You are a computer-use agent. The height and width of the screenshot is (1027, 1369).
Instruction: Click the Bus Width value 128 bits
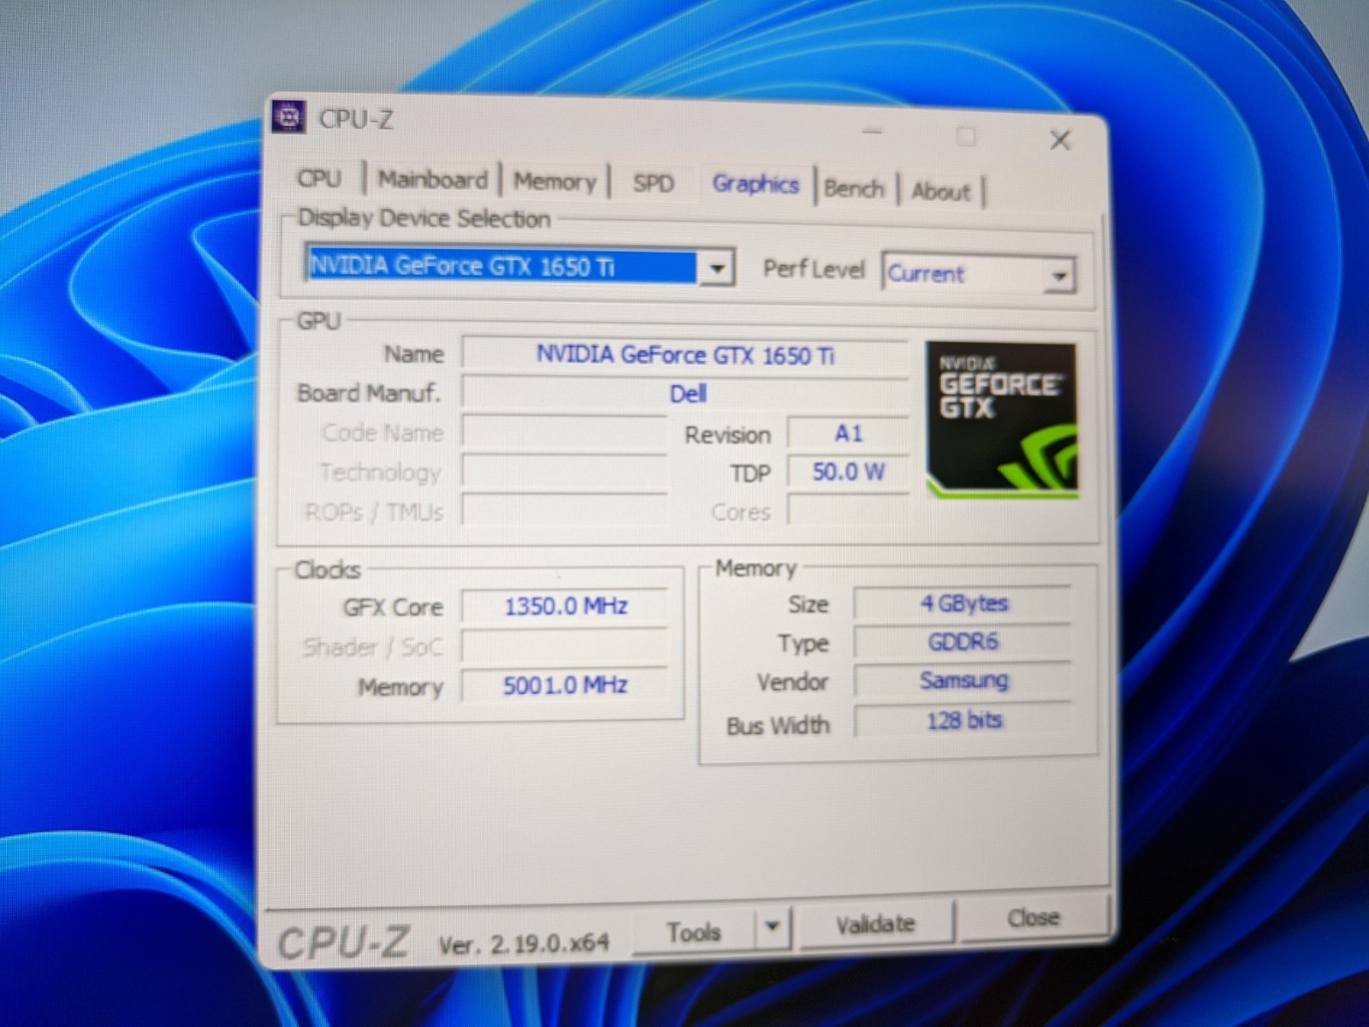click(x=963, y=721)
